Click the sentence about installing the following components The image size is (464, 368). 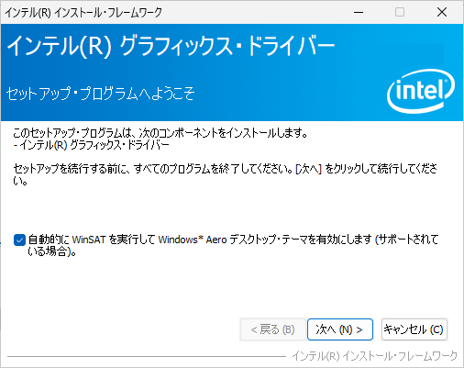(x=160, y=133)
